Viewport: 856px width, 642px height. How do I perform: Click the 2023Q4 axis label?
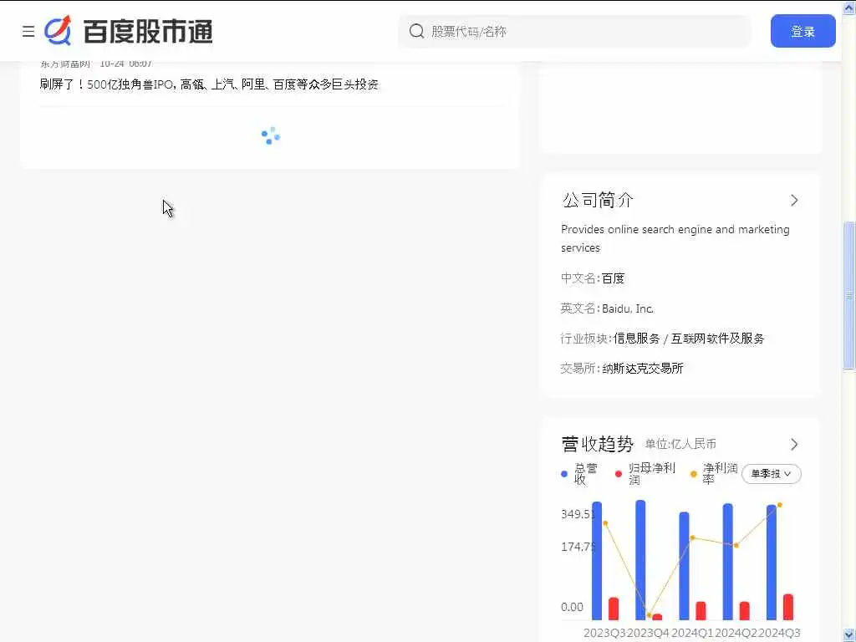(x=648, y=633)
